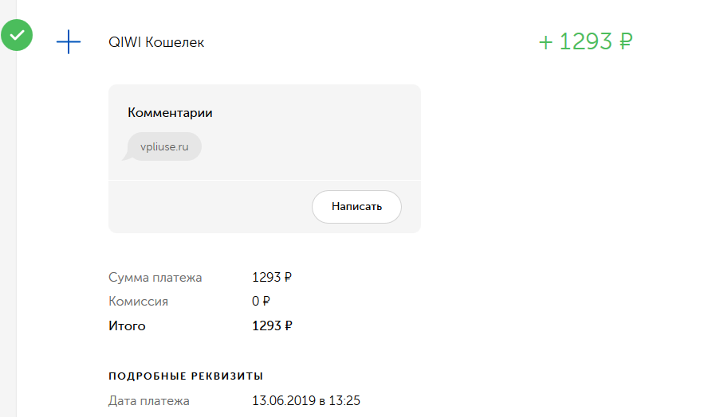Screen dimensions: 712x417
Task: Click the blue plus deposit icon
Action: pyautogui.click(x=69, y=41)
